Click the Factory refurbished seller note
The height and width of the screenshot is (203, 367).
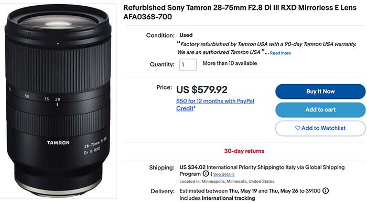(267, 48)
